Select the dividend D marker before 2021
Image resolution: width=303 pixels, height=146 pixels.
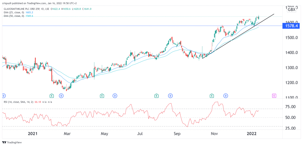coord(3,95)
